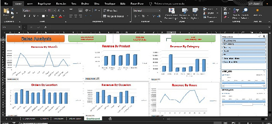Open Sort & Filter
The width and height of the screenshot is (272, 124).
coord(236,14)
